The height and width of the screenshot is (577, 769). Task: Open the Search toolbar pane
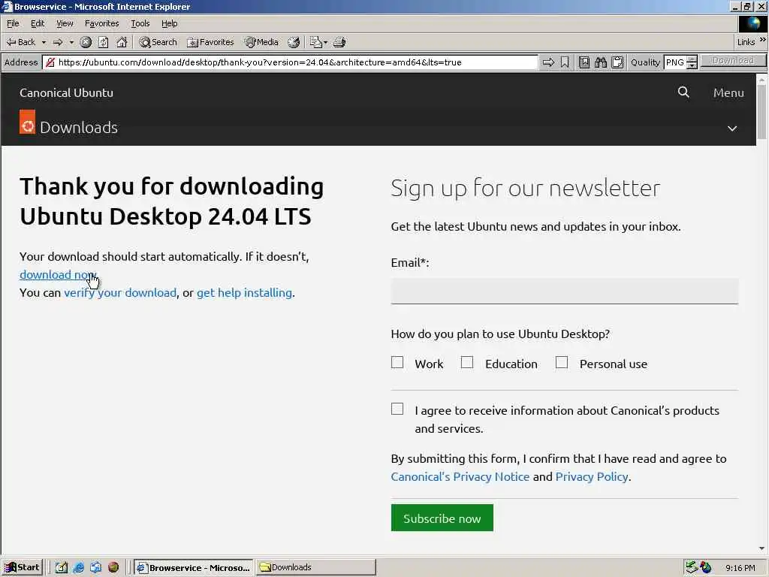click(158, 42)
